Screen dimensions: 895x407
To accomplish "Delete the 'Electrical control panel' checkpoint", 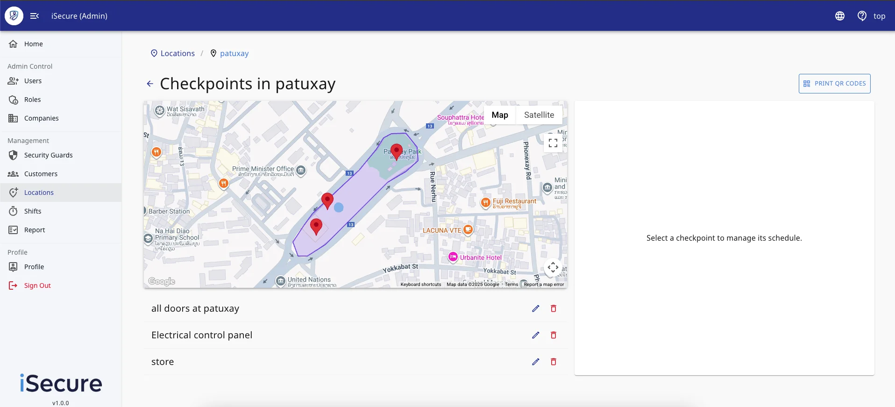I will click(x=553, y=335).
